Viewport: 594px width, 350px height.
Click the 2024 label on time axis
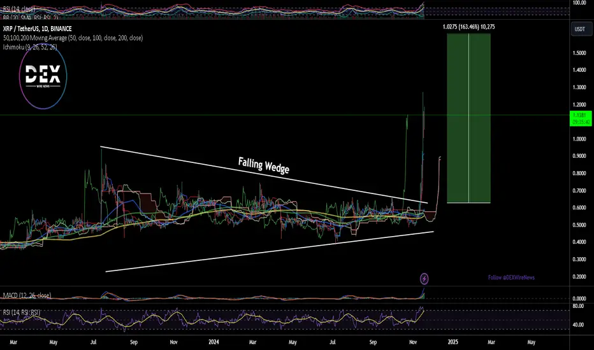tap(214, 342)
